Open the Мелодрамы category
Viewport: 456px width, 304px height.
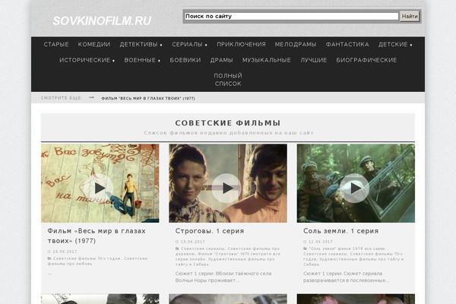pyautogui.click(x=296, y=44)
